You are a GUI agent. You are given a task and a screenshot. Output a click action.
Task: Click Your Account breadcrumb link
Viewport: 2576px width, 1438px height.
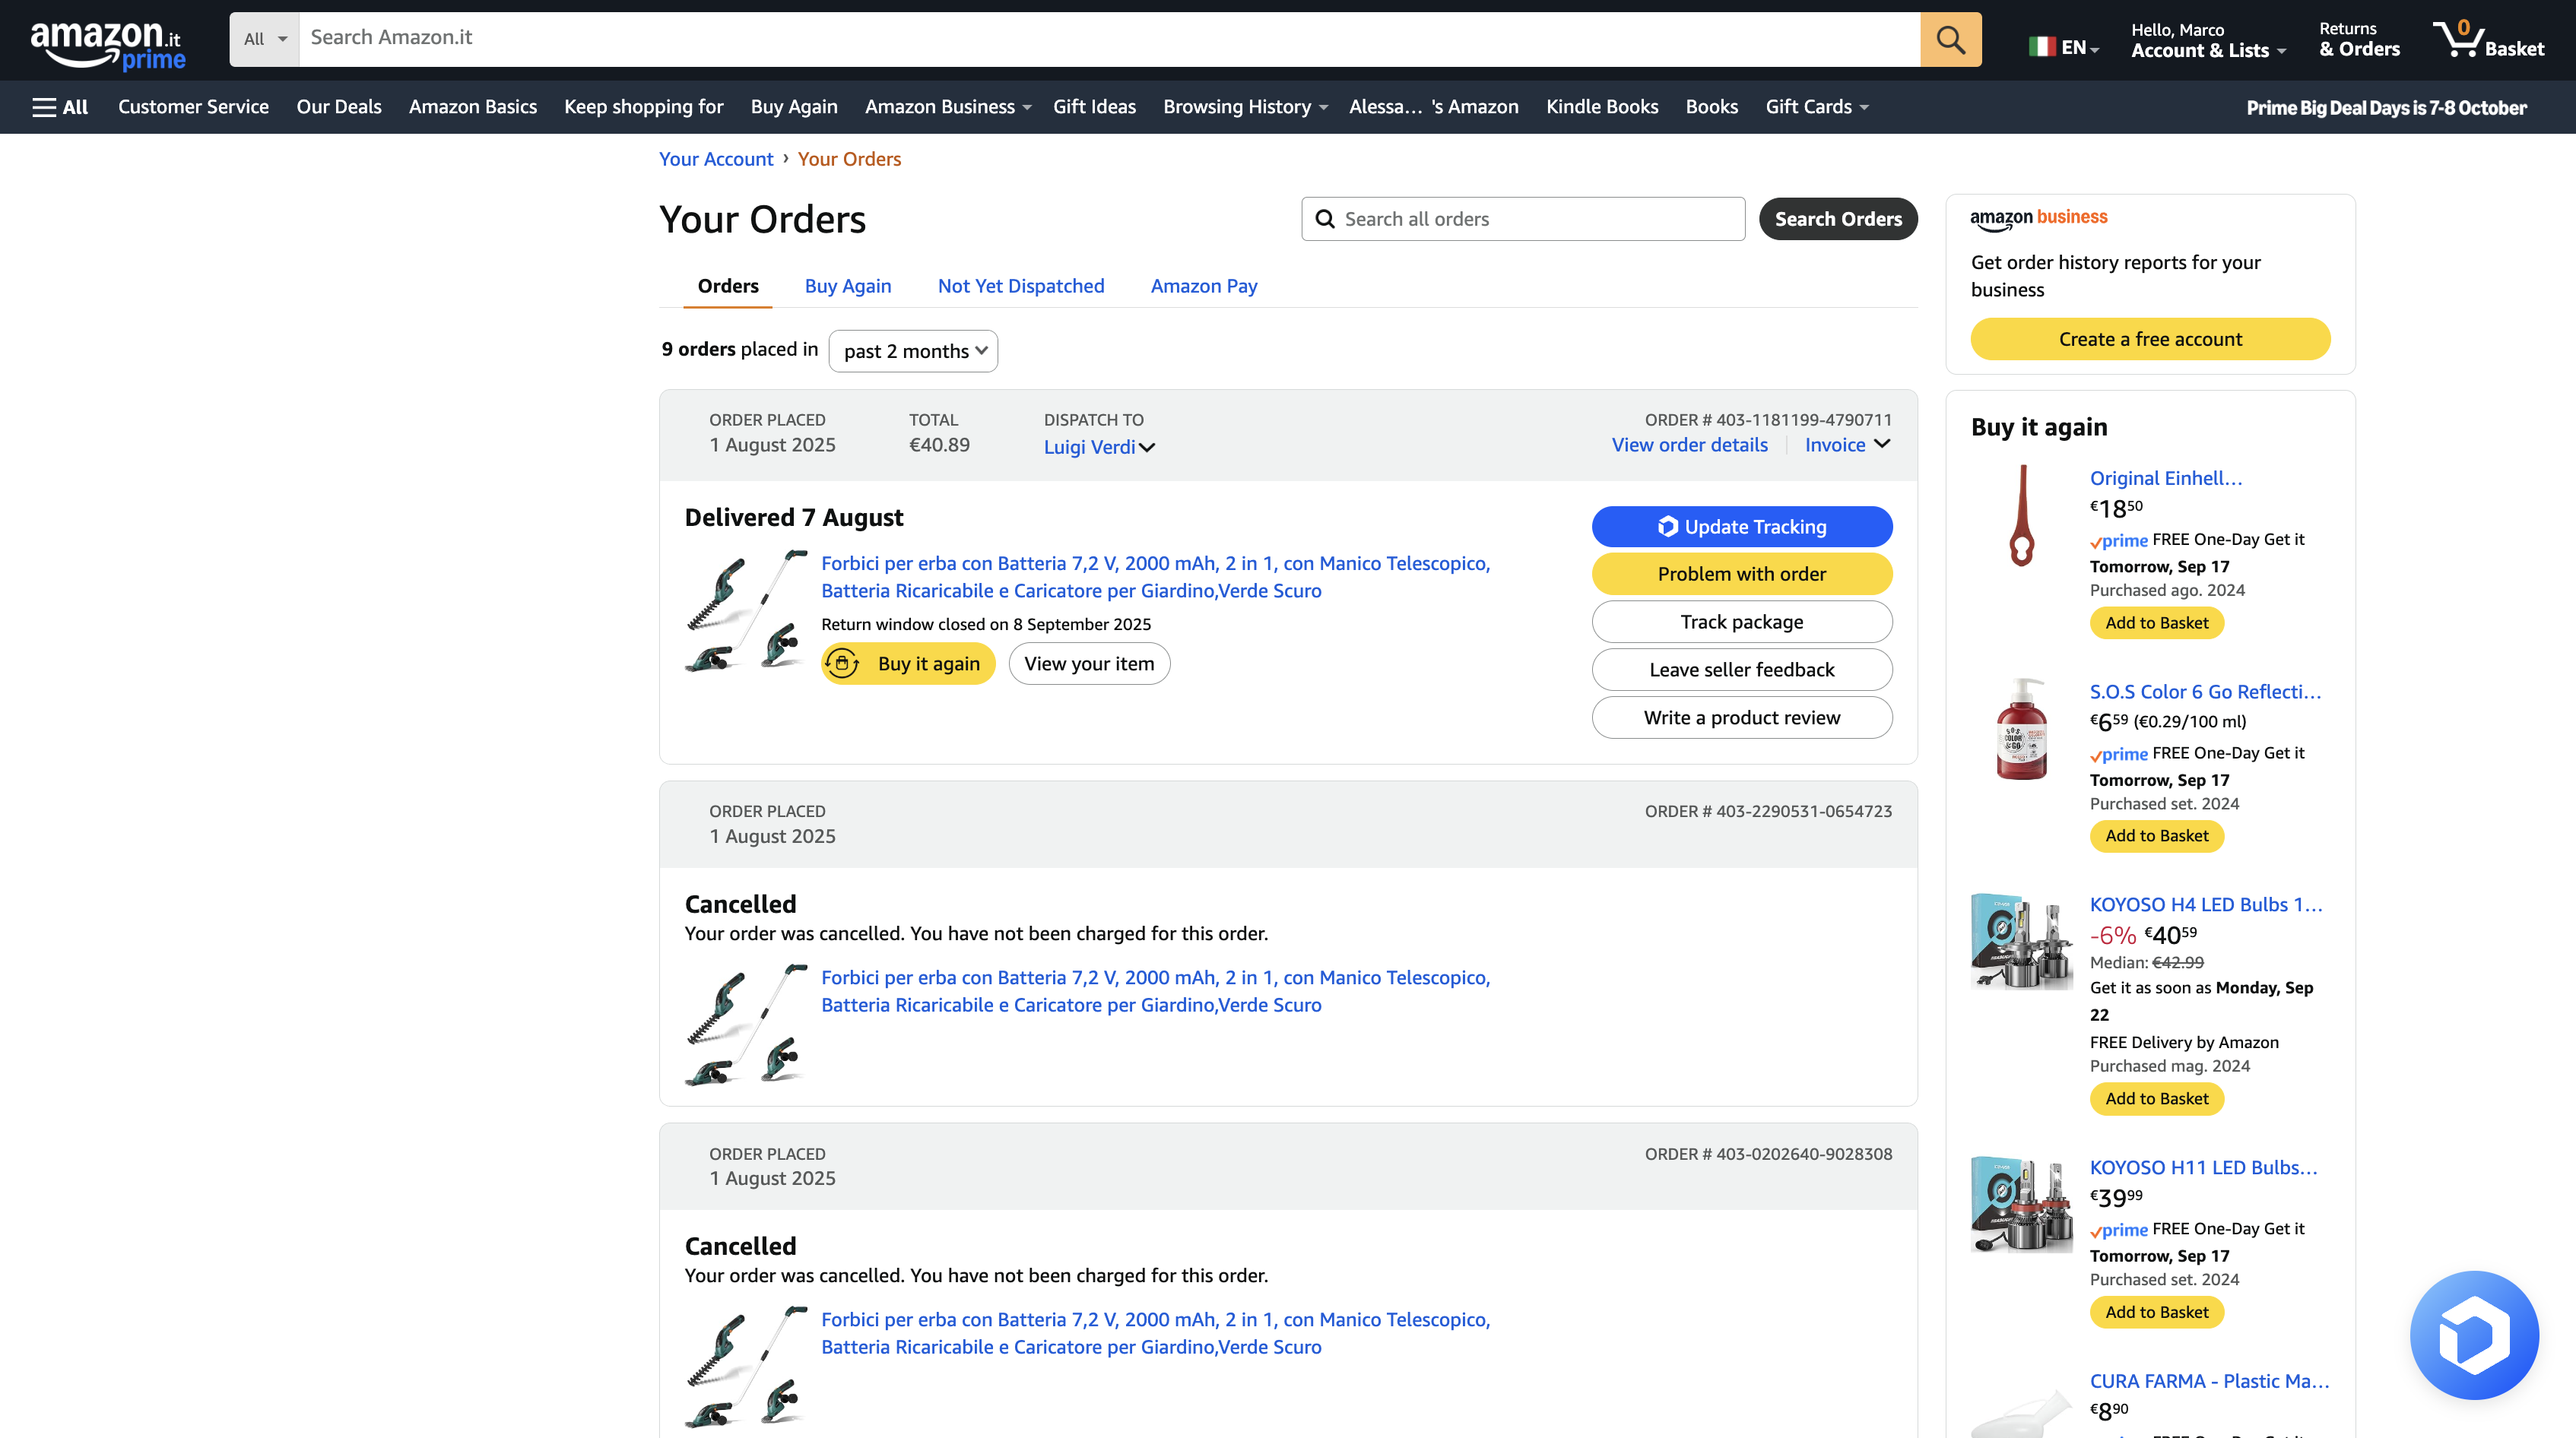716,159
